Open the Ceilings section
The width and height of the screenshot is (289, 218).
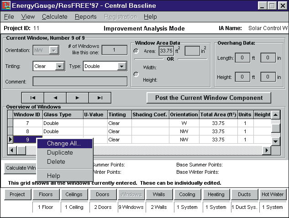point(74,194)
